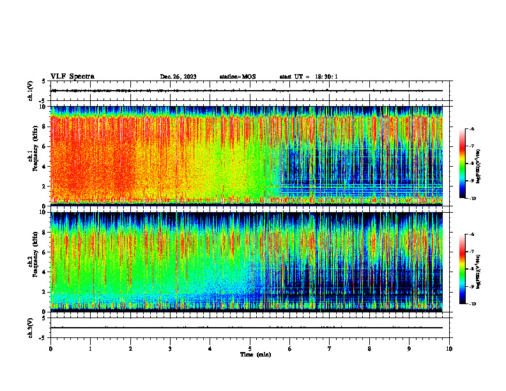Image resolution: width=506 pixels, height=391 pixels.
Task: Click tick label "3" on the Time axis
Action: point(170,349)
